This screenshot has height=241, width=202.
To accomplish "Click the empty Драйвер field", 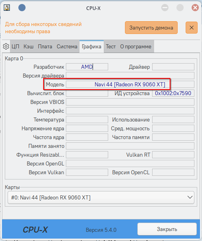I will 173,67.
